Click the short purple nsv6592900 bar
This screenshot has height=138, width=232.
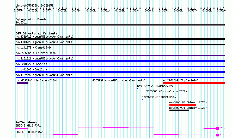[22, 83]
